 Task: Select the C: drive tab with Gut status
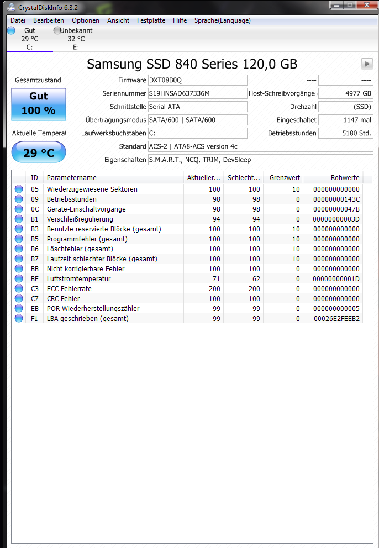[30, 39]
